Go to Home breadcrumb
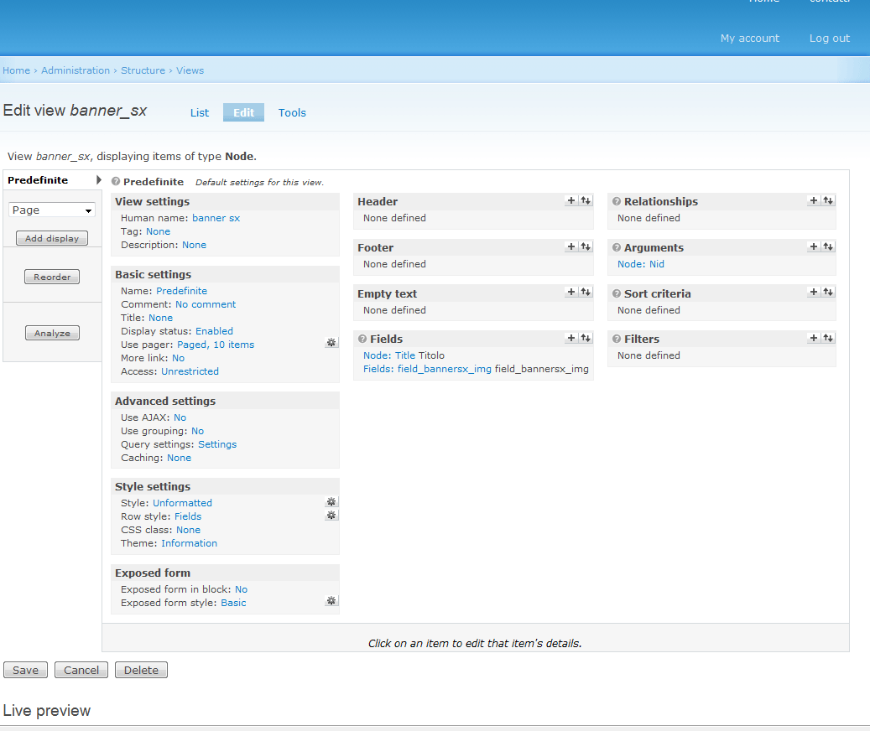870x731 pixels. pyautogui.click(x=16, y=70)
